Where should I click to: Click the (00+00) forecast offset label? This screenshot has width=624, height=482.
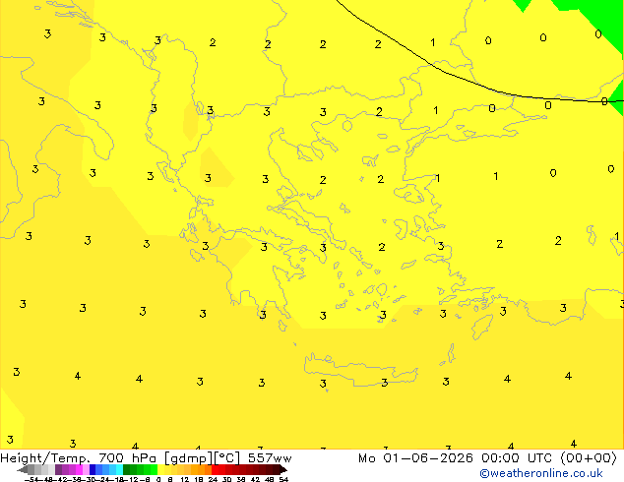point(589,458)
